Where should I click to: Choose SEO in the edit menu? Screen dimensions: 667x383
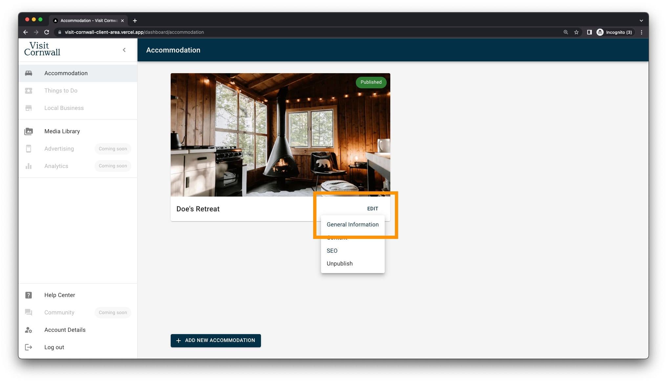click(x=332, y=251)
